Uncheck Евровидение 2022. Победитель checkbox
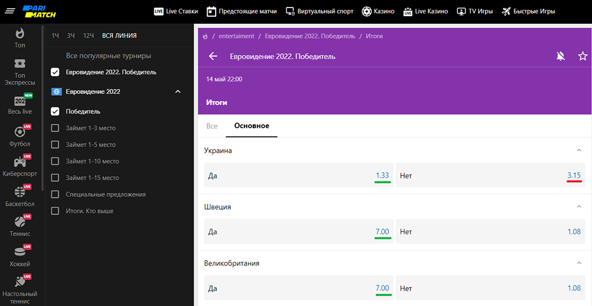This screenshot has width=592, height=306. [55, 72]
